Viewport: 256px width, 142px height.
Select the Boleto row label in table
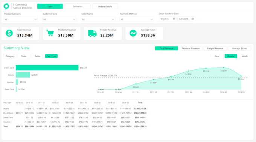click(6, 108)
